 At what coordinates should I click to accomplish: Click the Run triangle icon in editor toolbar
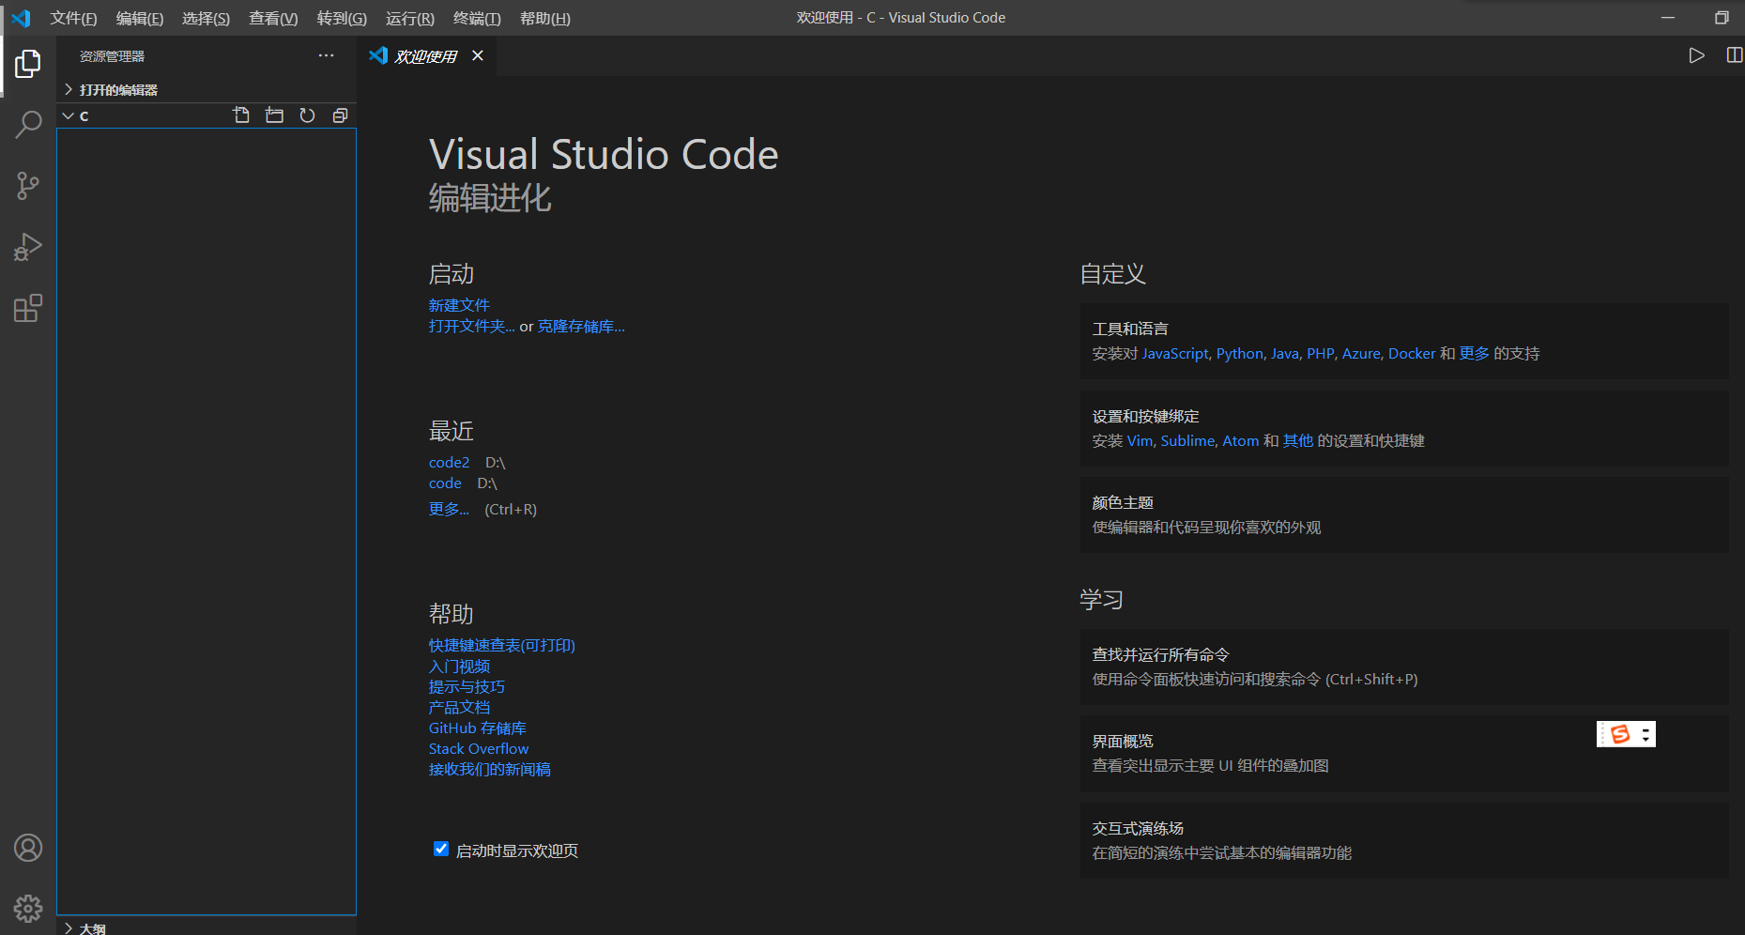(1696, 55)
